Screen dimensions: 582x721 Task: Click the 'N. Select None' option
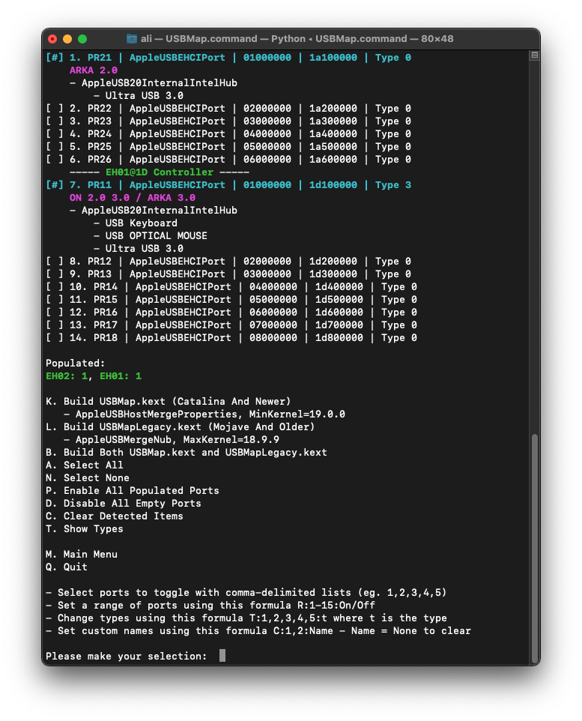coord(88,477)
